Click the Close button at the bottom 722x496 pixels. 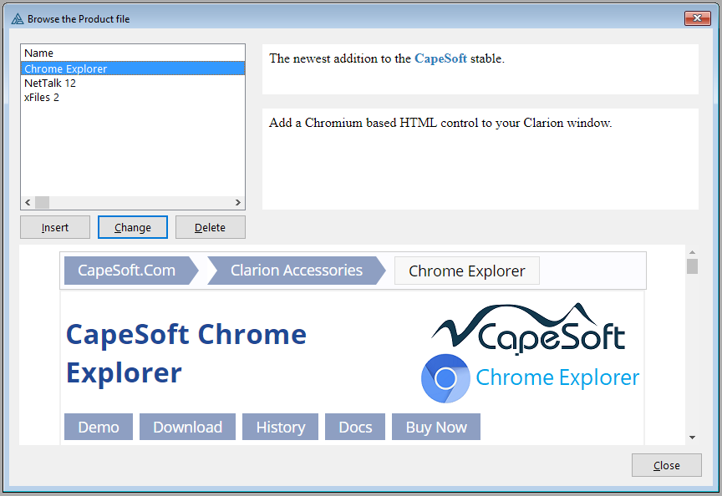[x=666, y=465]
